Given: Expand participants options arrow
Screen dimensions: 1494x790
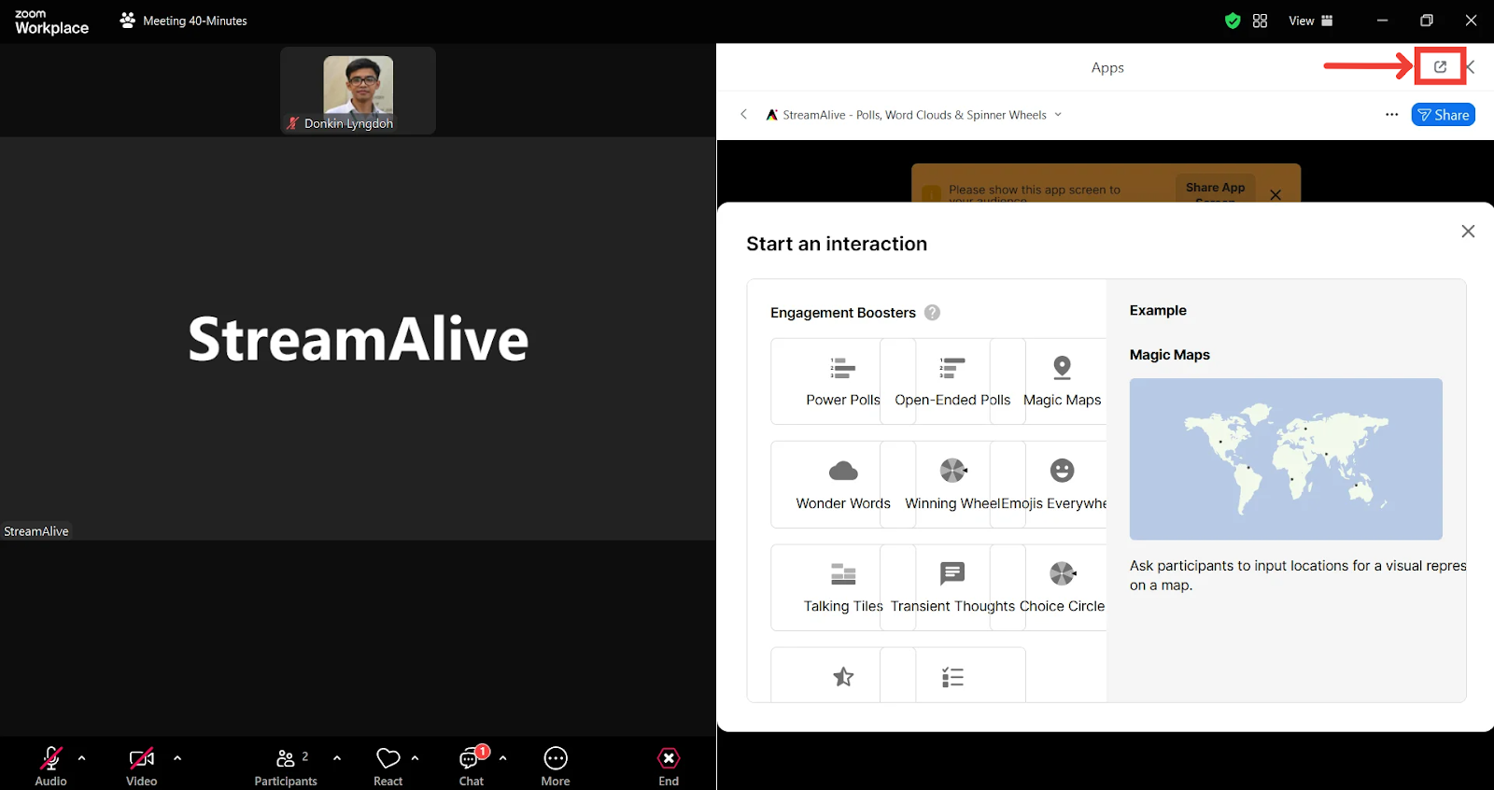Looking at the screenshot, I should [337, 758].
